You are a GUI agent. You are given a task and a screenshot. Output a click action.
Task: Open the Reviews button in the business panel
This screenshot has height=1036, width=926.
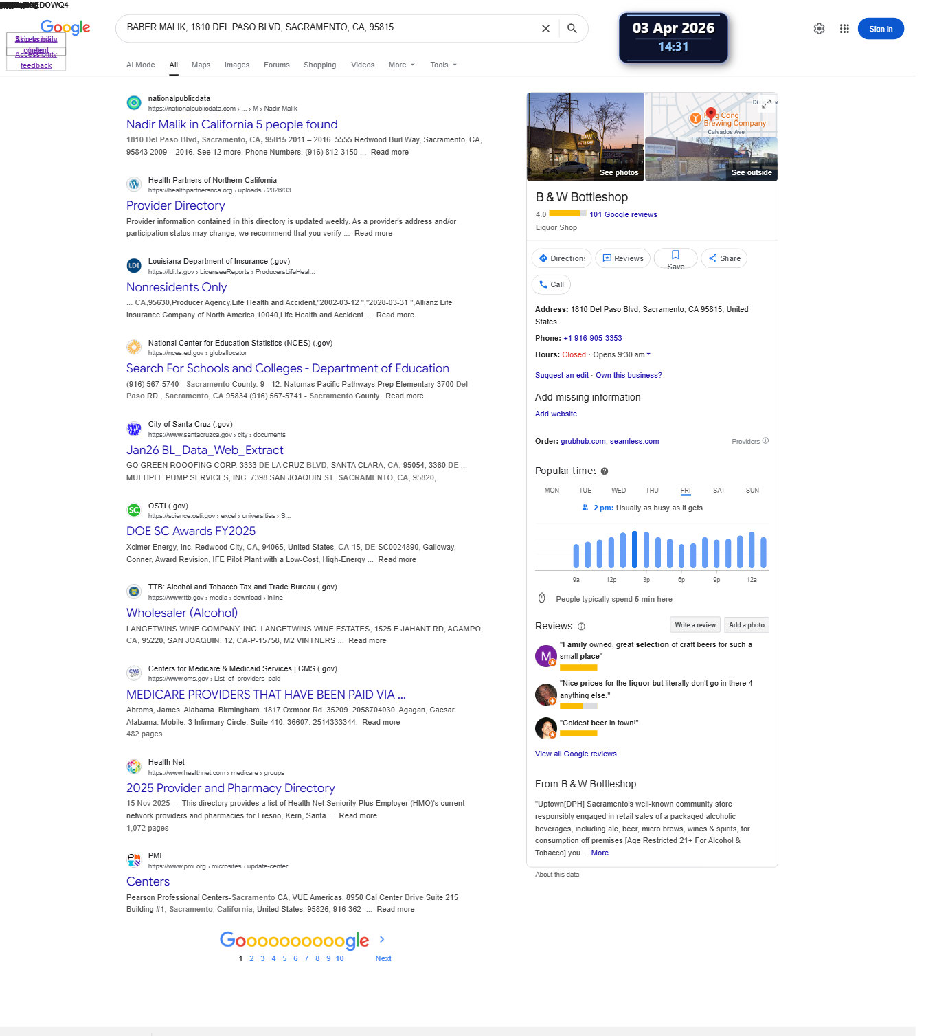tap(623, 258)
